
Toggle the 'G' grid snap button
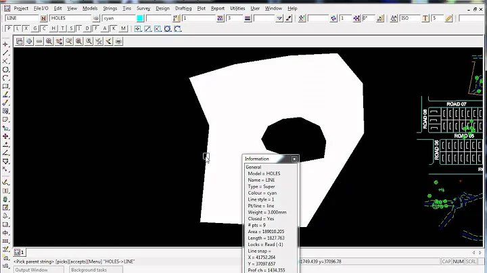pos(35,28)
